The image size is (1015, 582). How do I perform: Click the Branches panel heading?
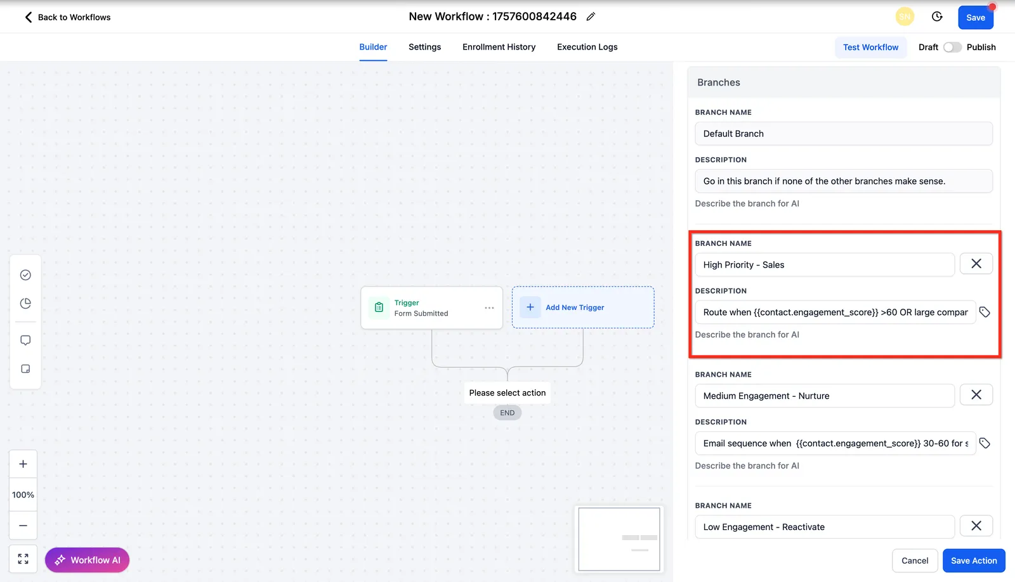[719, 82]
